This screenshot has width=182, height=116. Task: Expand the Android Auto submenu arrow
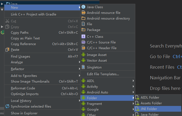point(133,92)
